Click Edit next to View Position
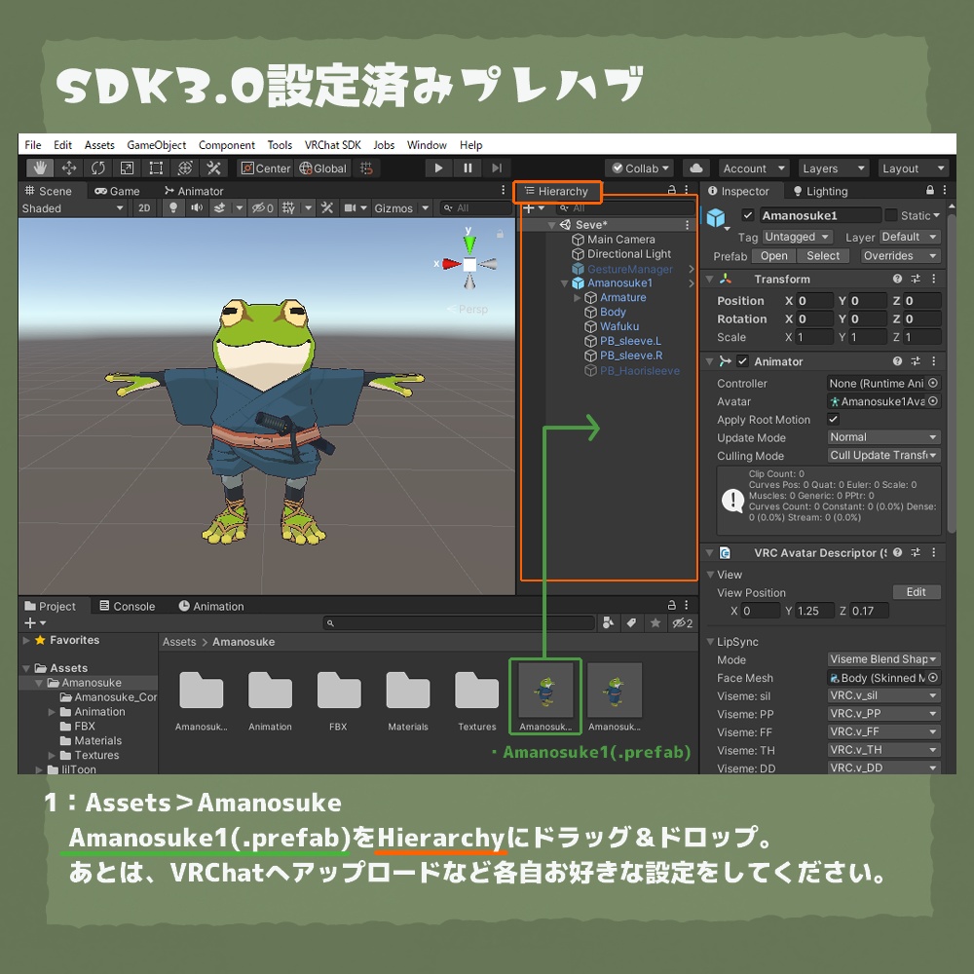The width and height of the screenshot is (974, 974). click(x=916, y=591)
